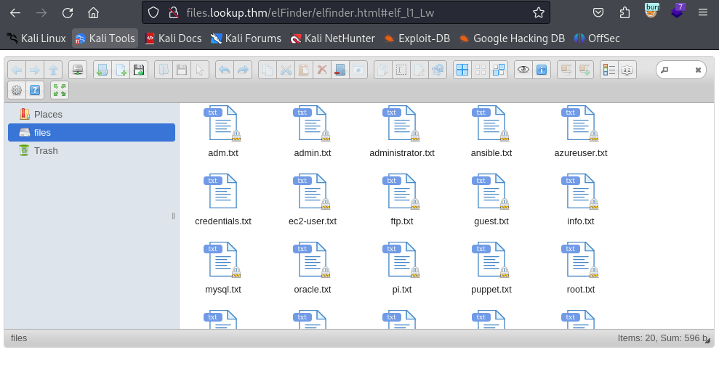Select the oracle.txt file
The width and height of the screenshot is (719, 384).
tap(313, 268)
